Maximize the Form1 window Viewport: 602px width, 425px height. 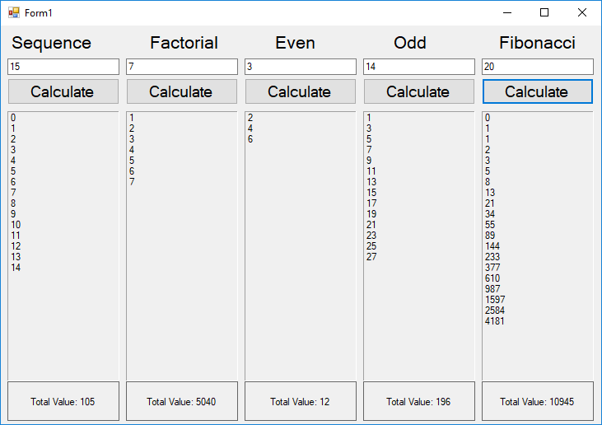coord(544,12)
